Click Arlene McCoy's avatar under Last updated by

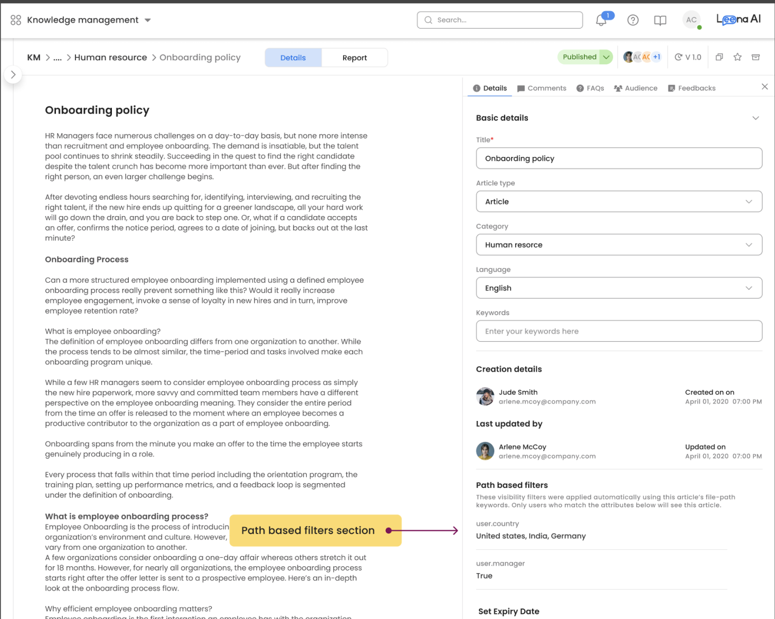click(x=485, y=451)
